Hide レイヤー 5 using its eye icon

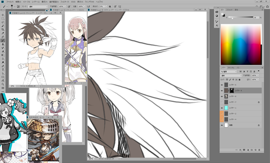coord(222,85)
